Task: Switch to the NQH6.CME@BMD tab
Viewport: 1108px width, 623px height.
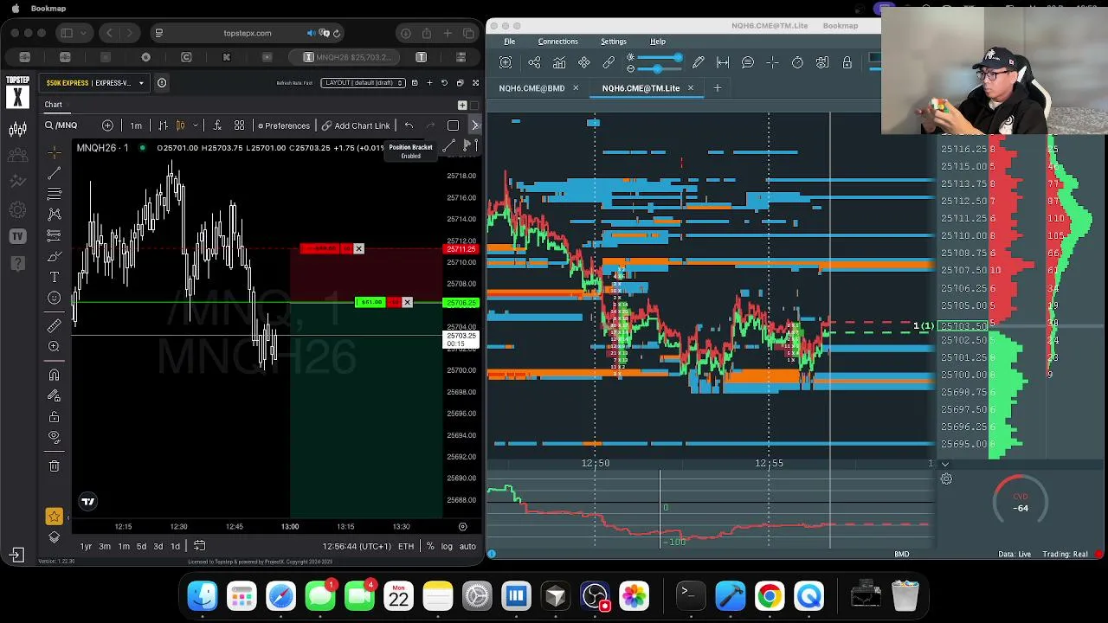Action: click(531, 88)
